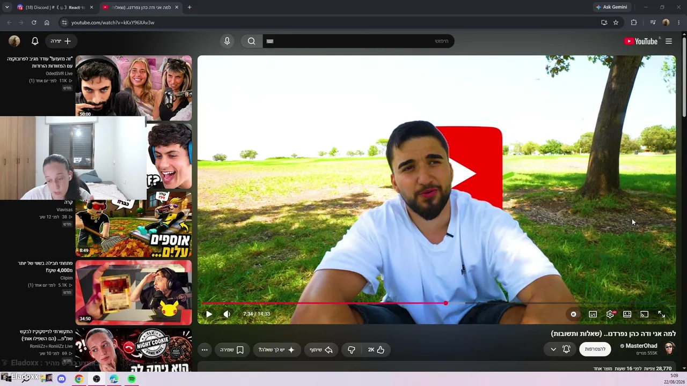
Task: Open the Clipim channel name link
Action: 66,278
